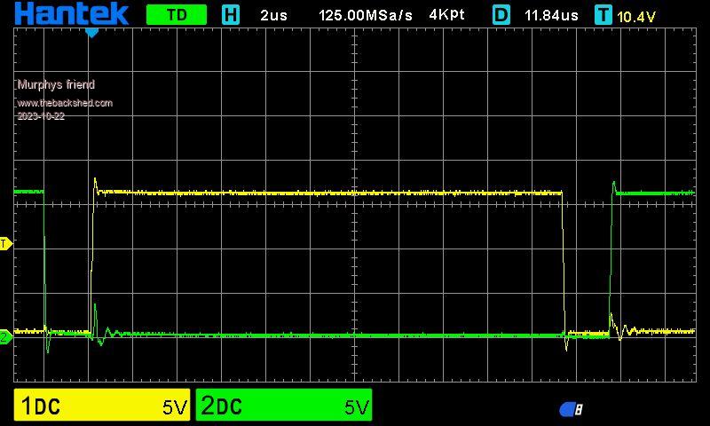Click the blue trigger position arrow at top
This screenshot has height=426, width=710.
point(91,33)
